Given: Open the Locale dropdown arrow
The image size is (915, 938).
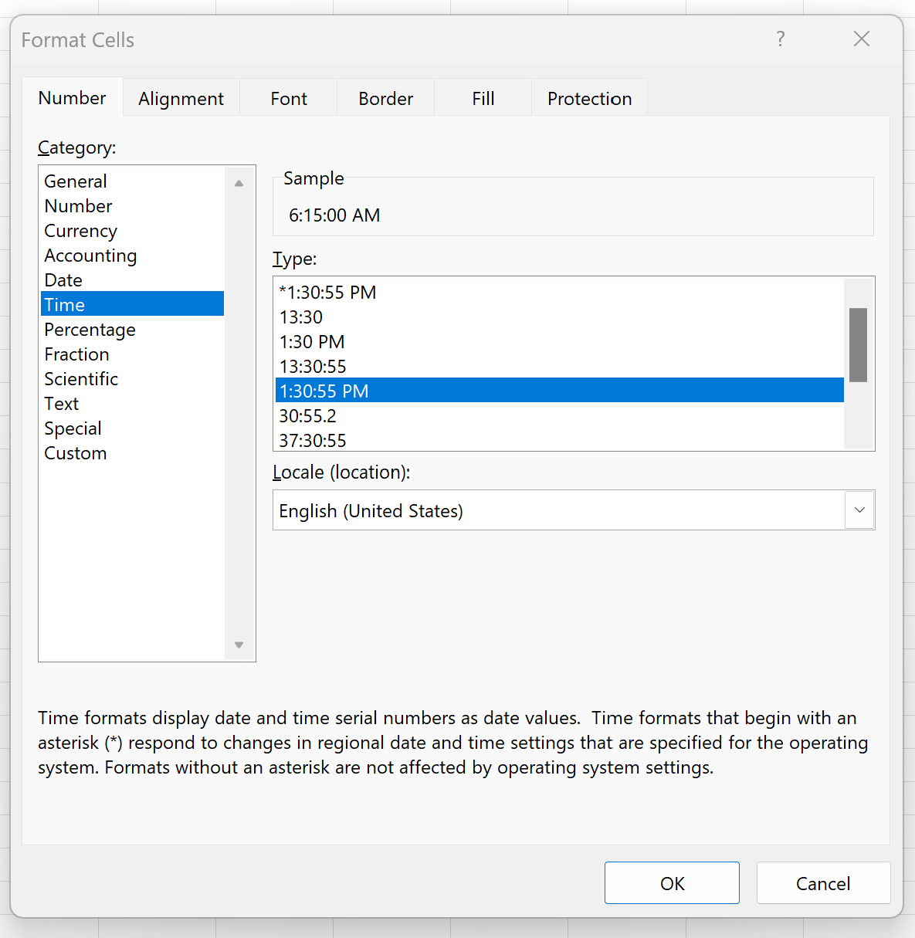Looking at the screenshot, I should pos(859,510).
